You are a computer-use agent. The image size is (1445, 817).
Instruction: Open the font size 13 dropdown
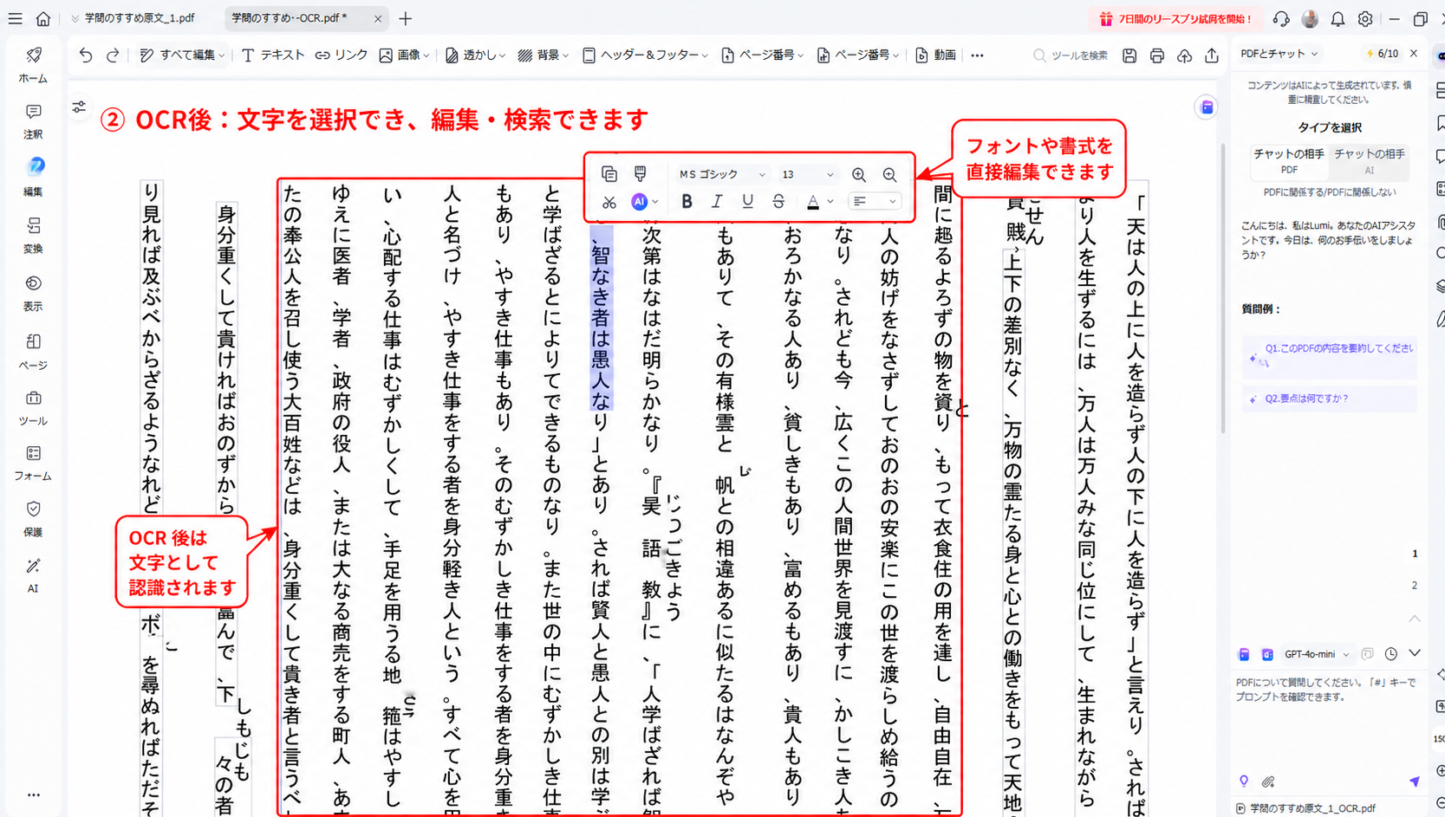point(807,174)
